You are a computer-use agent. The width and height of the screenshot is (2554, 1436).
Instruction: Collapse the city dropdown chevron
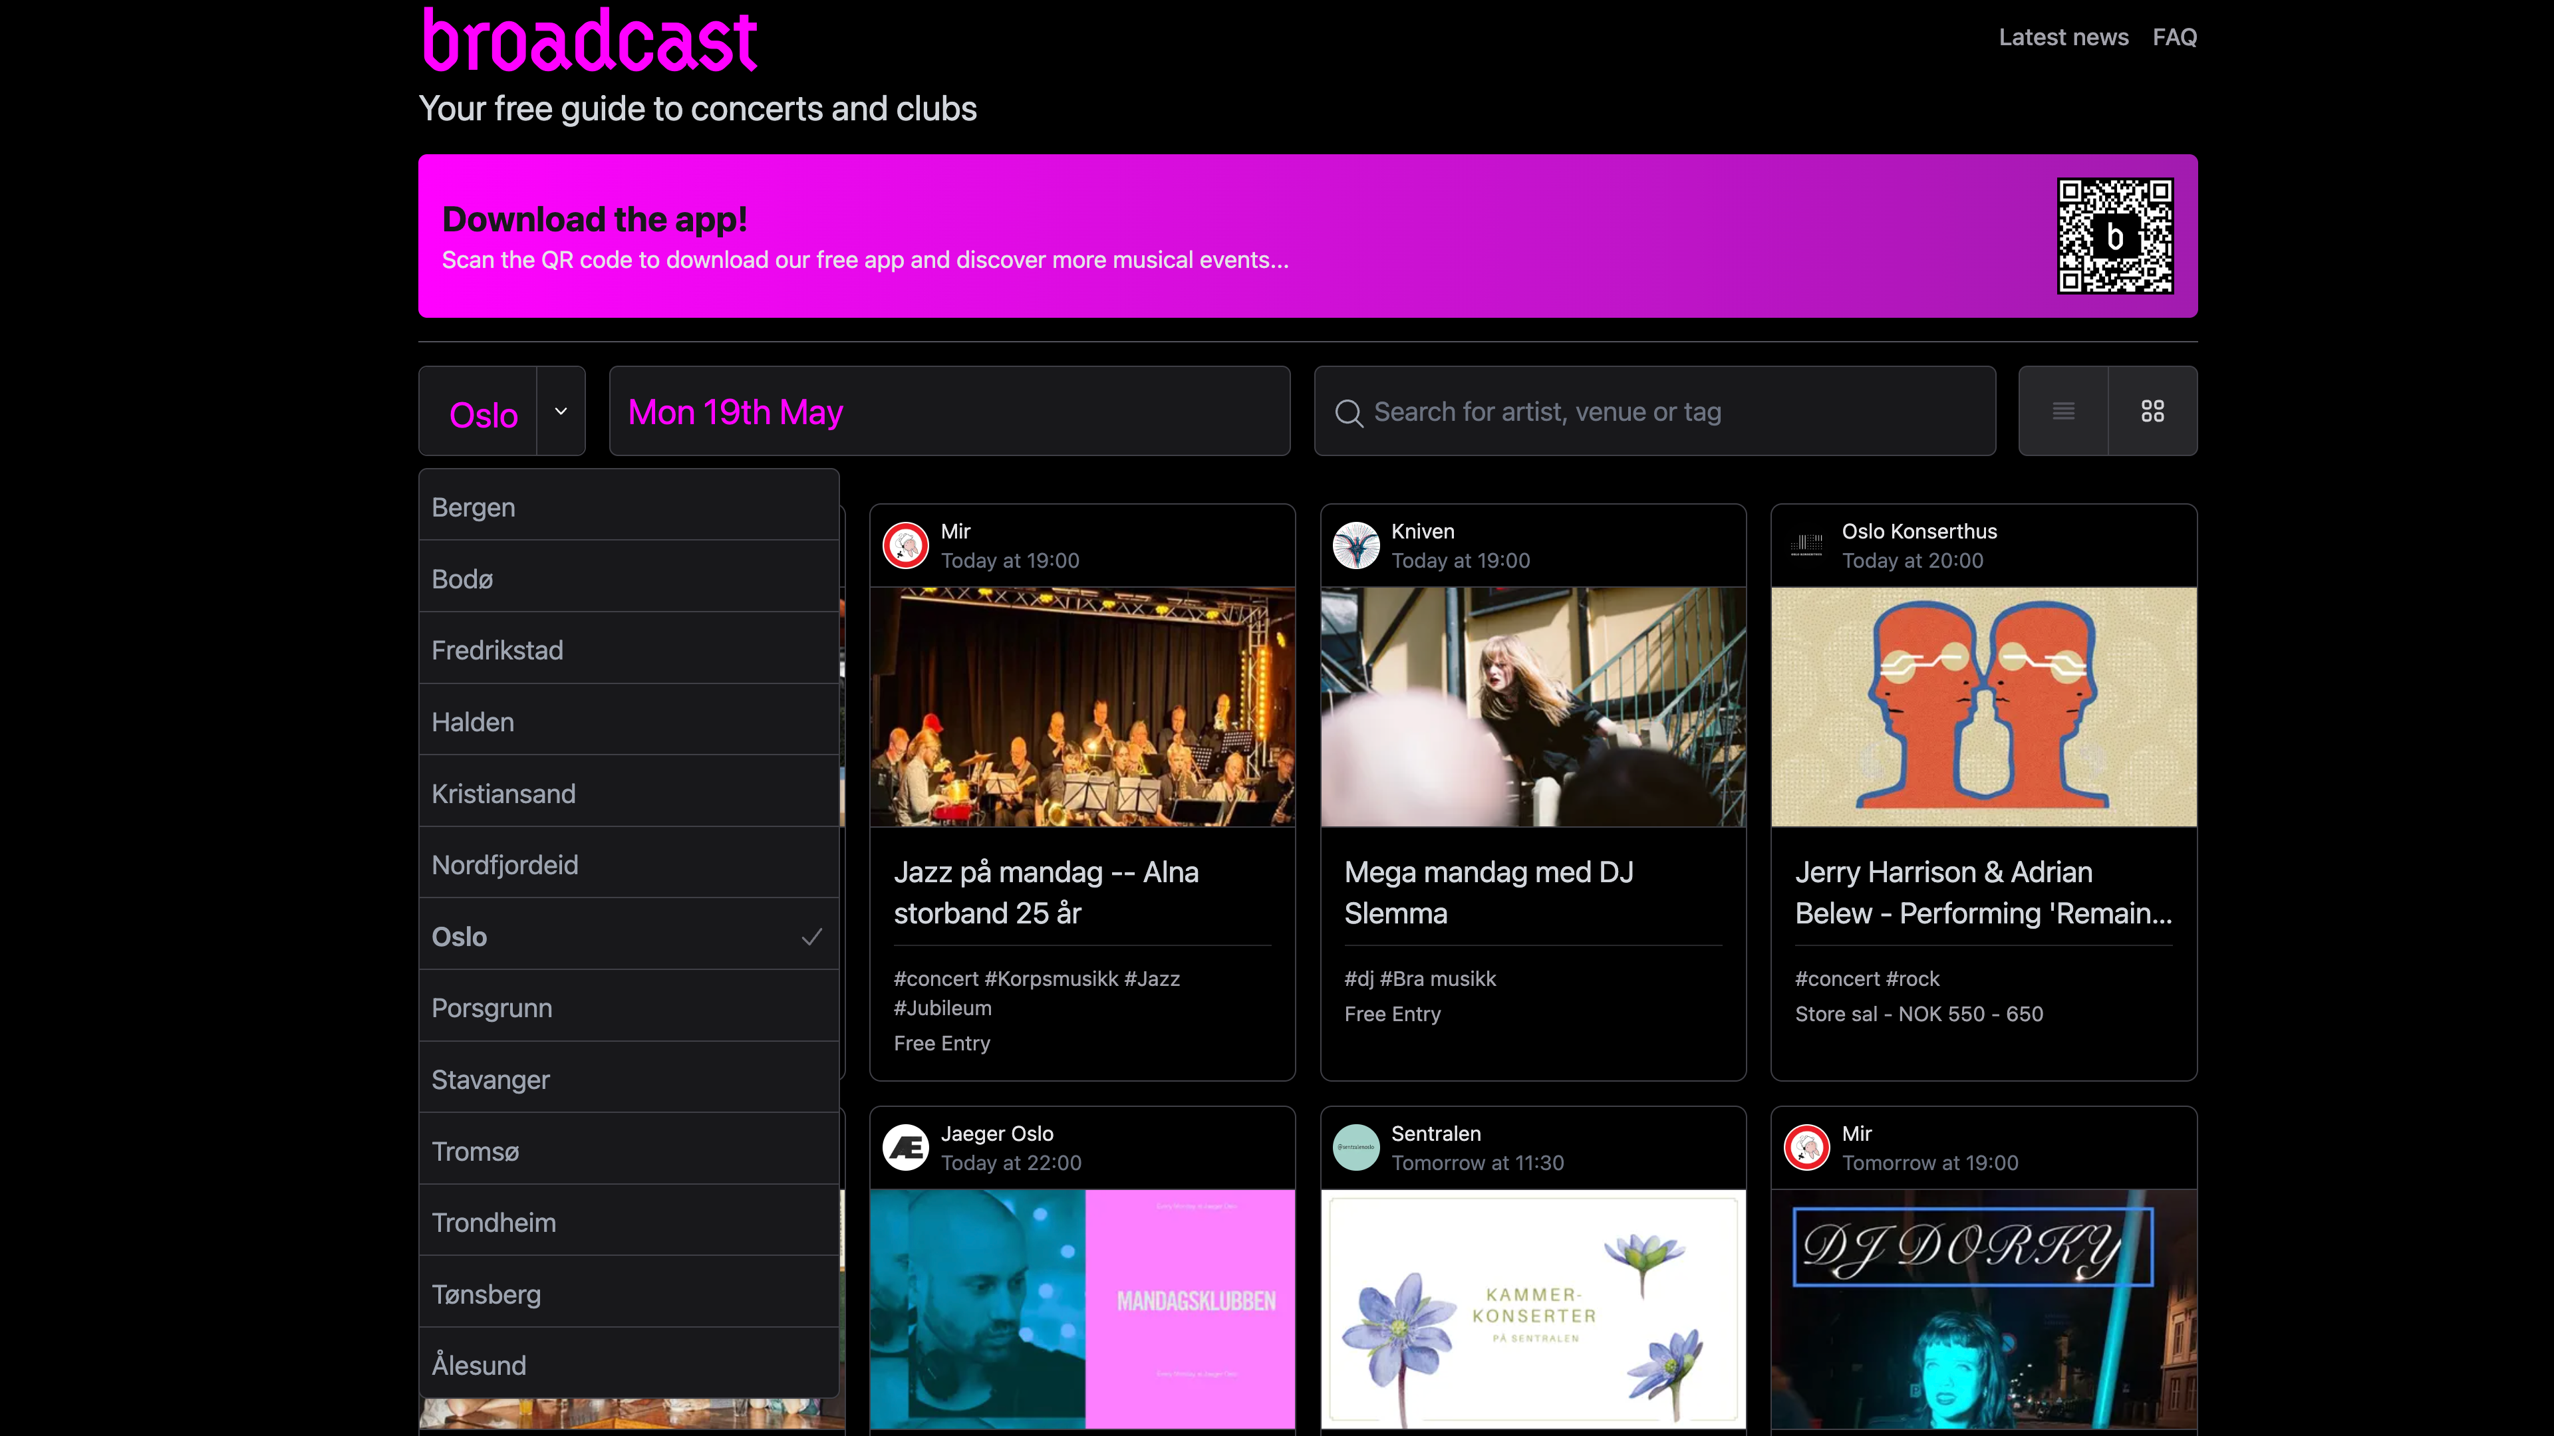click(x=561, y=412)
